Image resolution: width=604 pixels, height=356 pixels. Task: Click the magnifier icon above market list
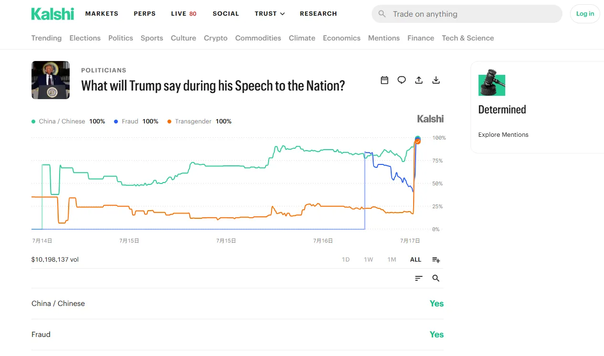point(436,278)
